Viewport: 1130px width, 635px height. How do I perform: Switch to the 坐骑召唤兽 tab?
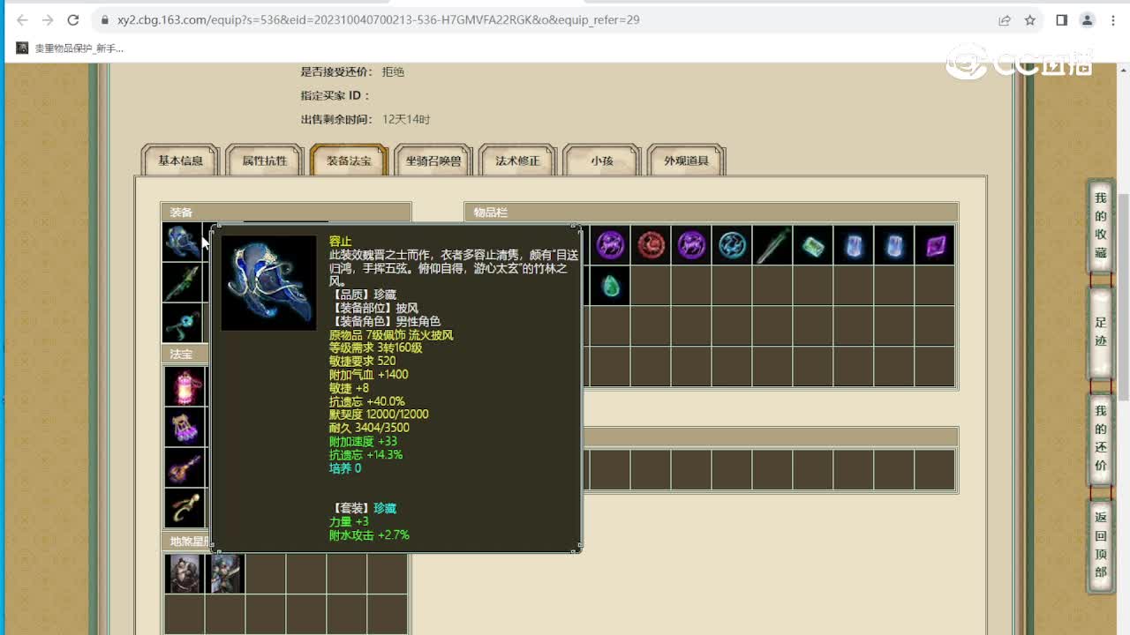pos(433,161)
